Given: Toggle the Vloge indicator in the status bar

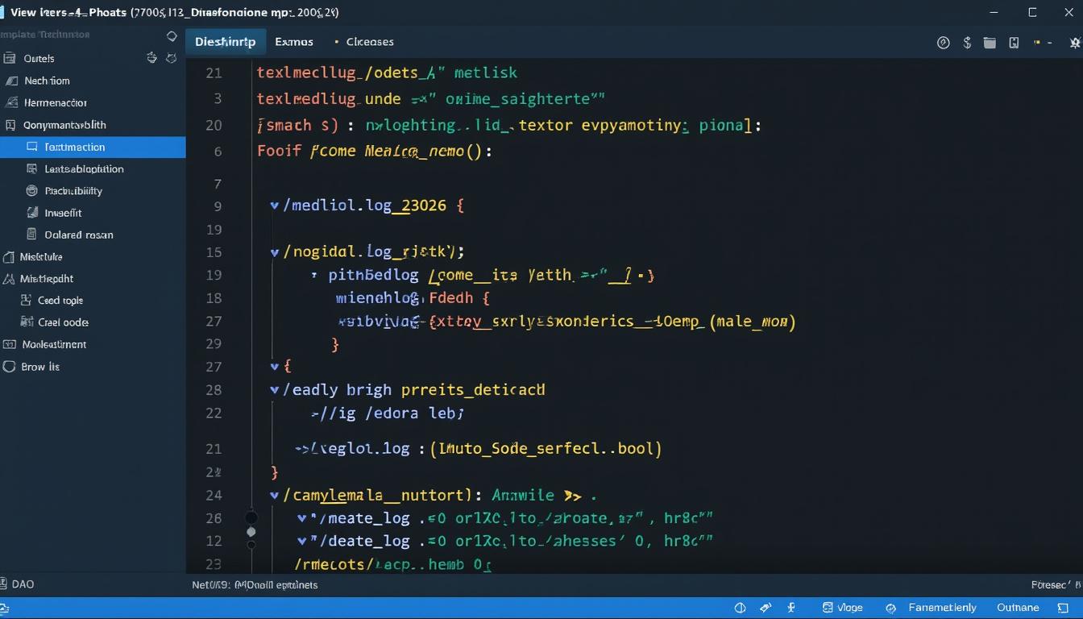Looking at the screenshot, I should click(842, 607).
